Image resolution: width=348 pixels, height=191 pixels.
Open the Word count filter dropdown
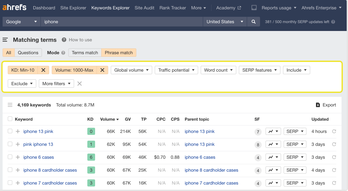[x=218, y=70]
